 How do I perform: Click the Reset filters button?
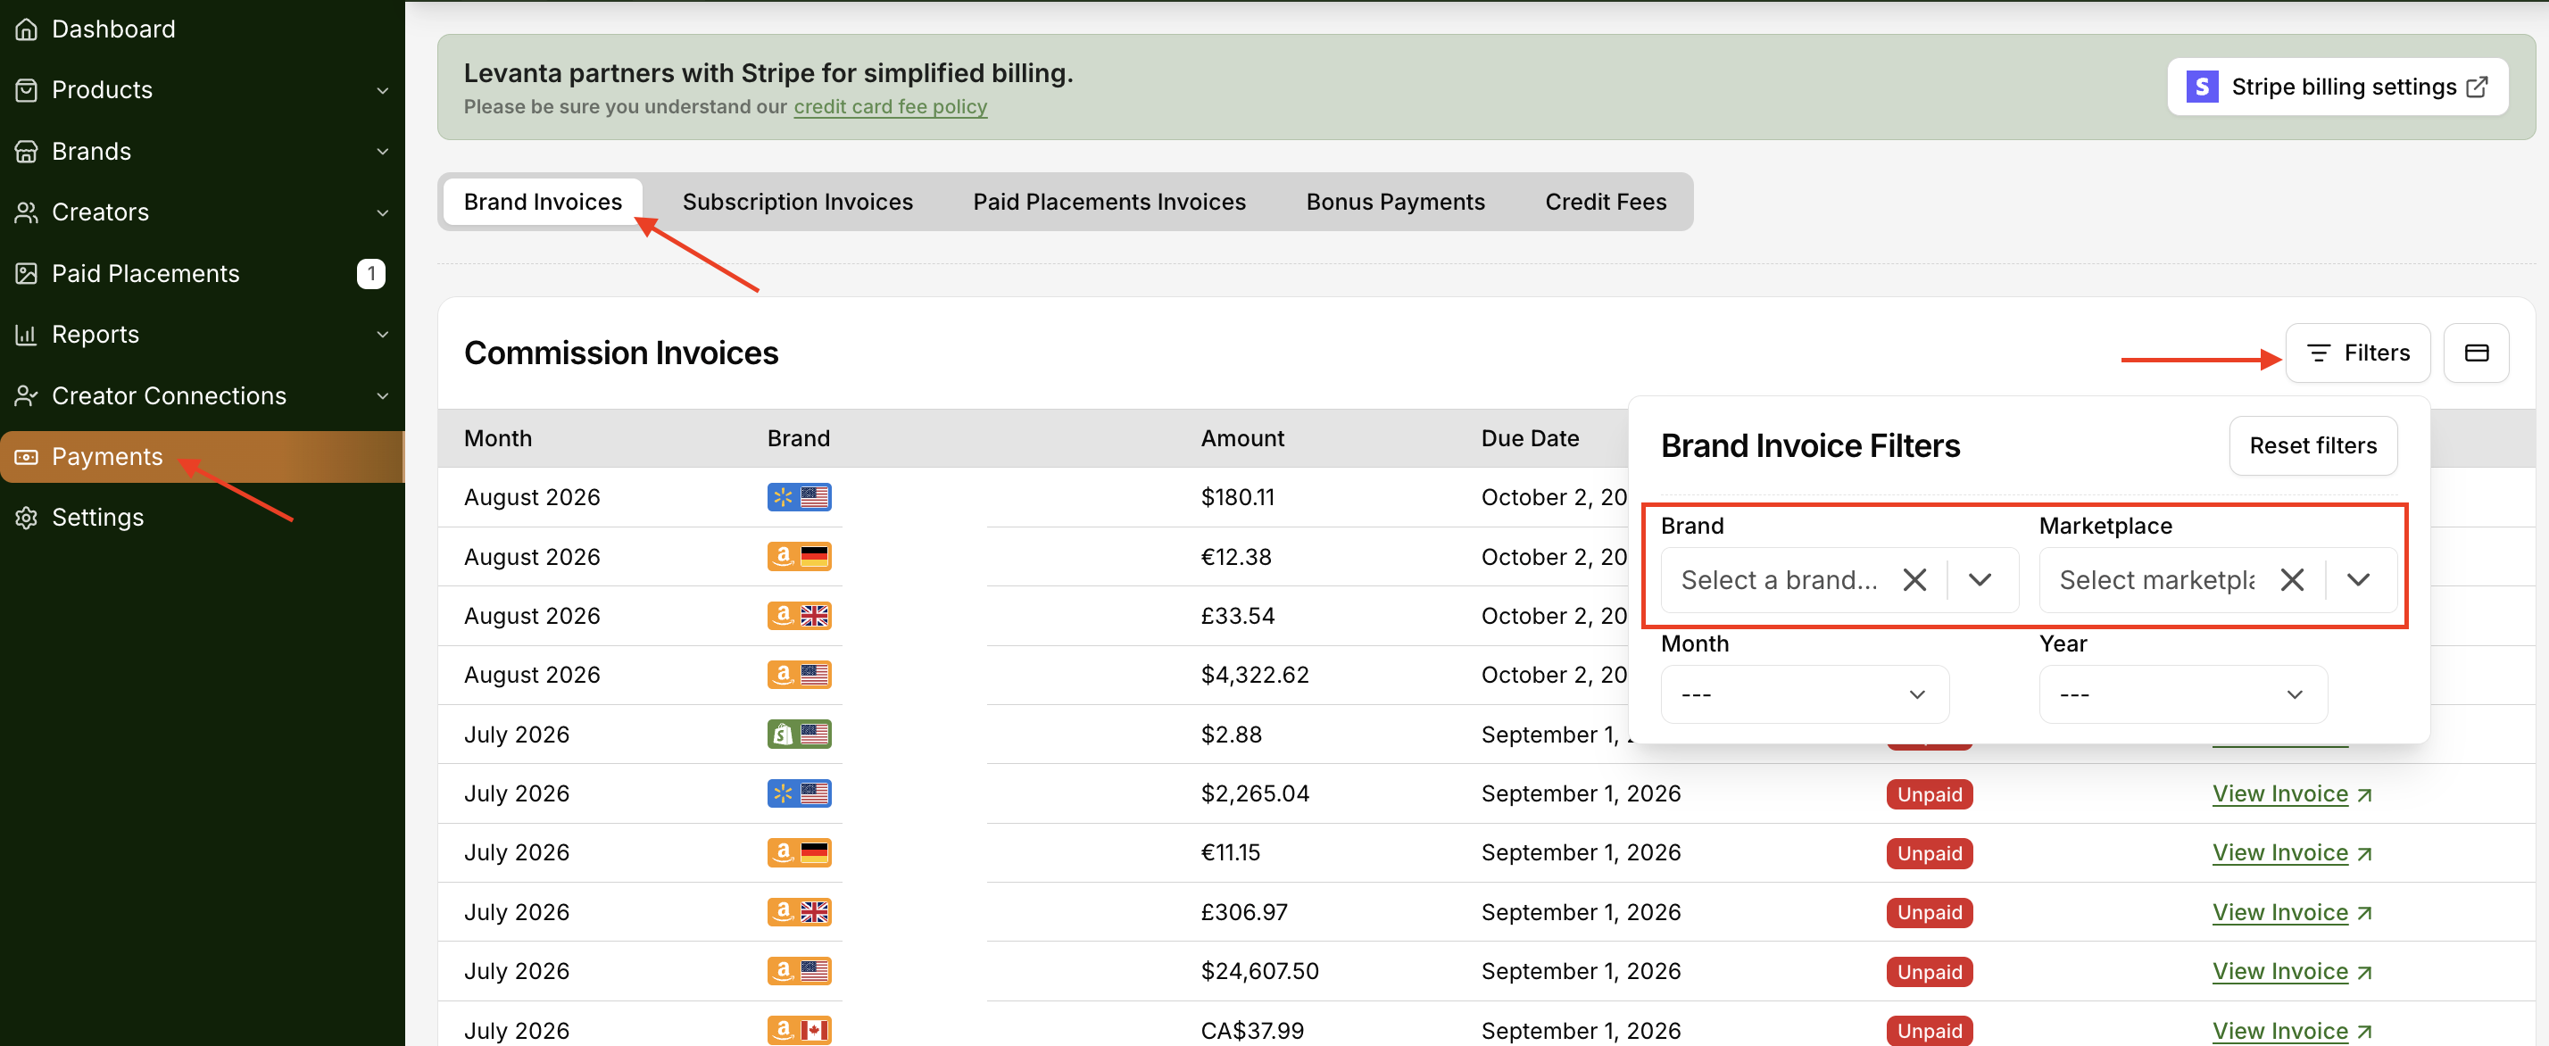2313,446
